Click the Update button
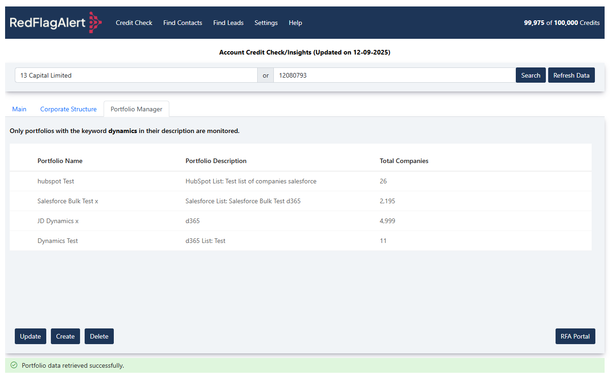 [x=31, y=336]
